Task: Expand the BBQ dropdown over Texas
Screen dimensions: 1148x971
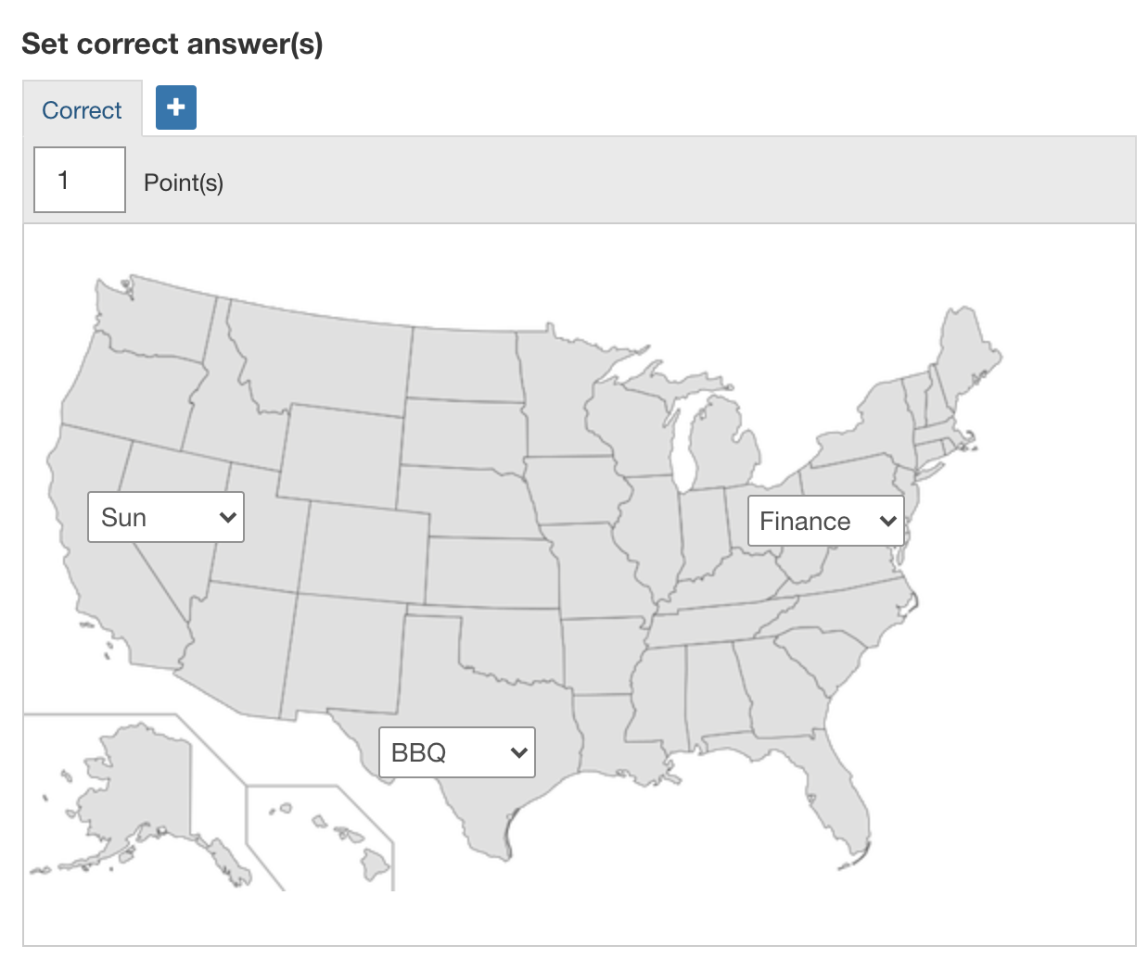Action: [456, 752]
